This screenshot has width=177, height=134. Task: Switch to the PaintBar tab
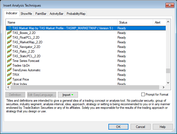pyautogui.click(x=41, y=14)
